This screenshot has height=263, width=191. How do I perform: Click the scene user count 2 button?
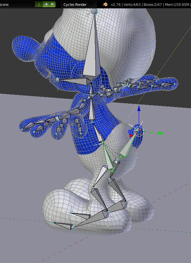point(39,5)
